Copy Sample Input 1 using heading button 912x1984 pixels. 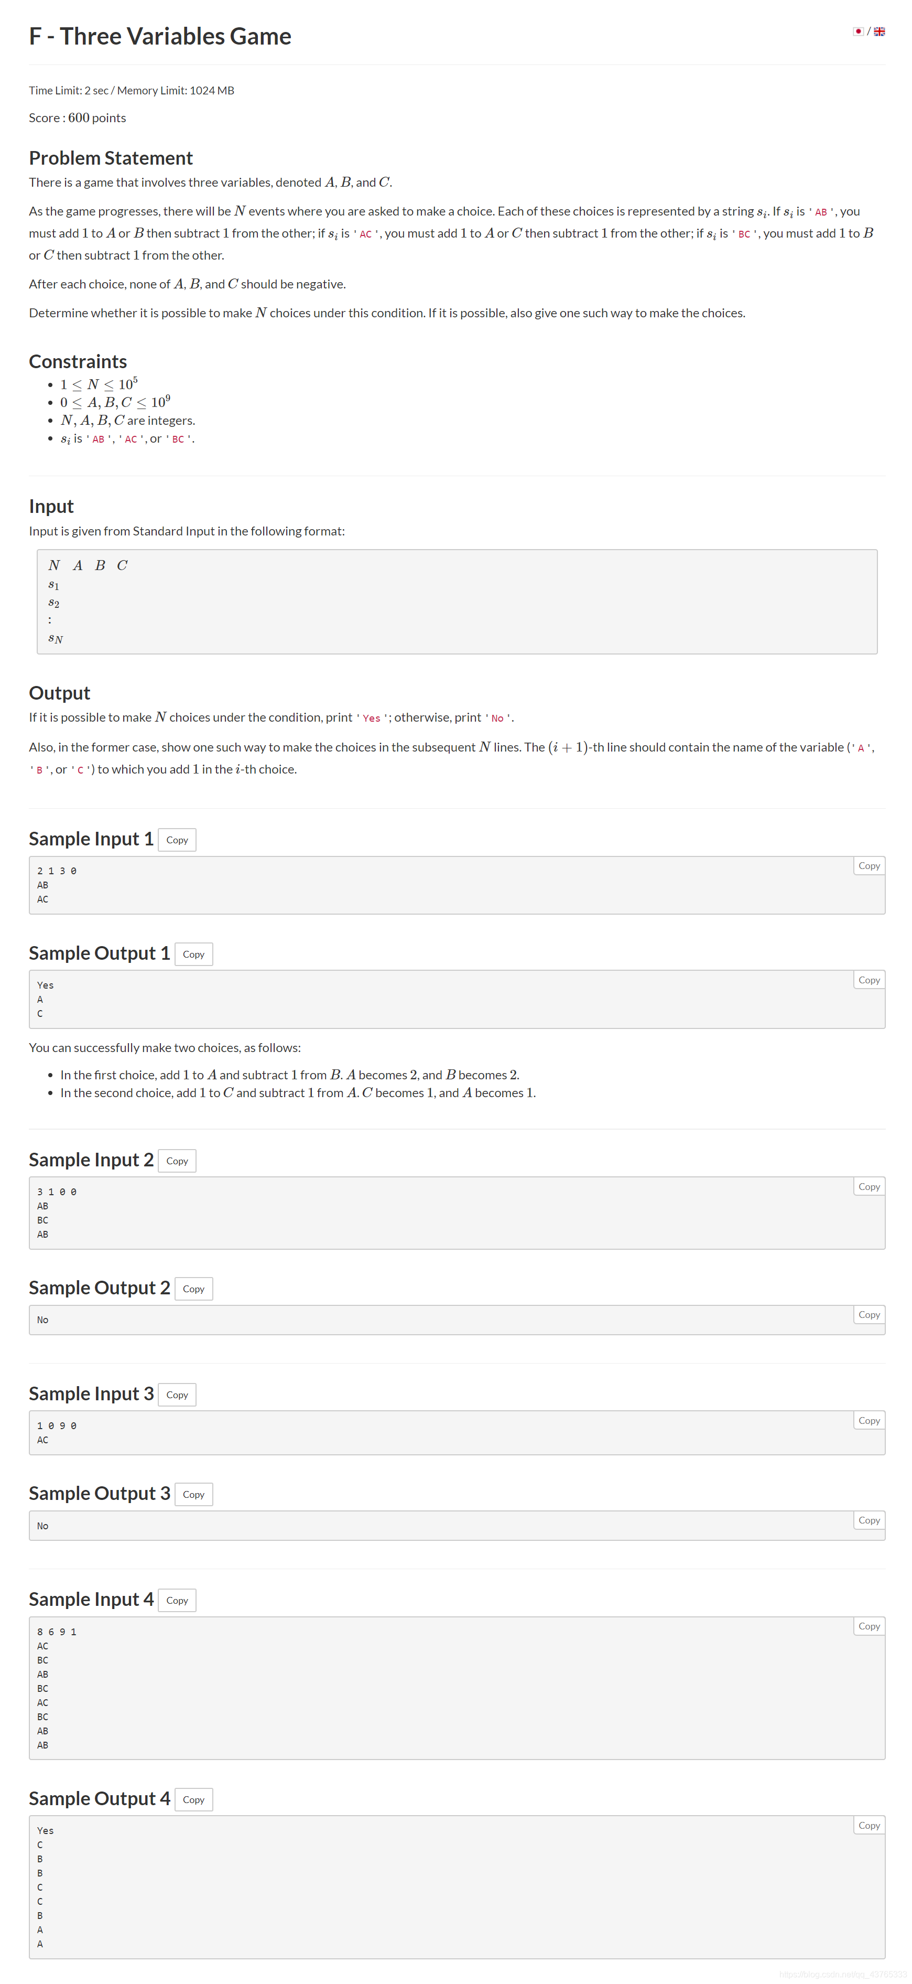point(177,840)
